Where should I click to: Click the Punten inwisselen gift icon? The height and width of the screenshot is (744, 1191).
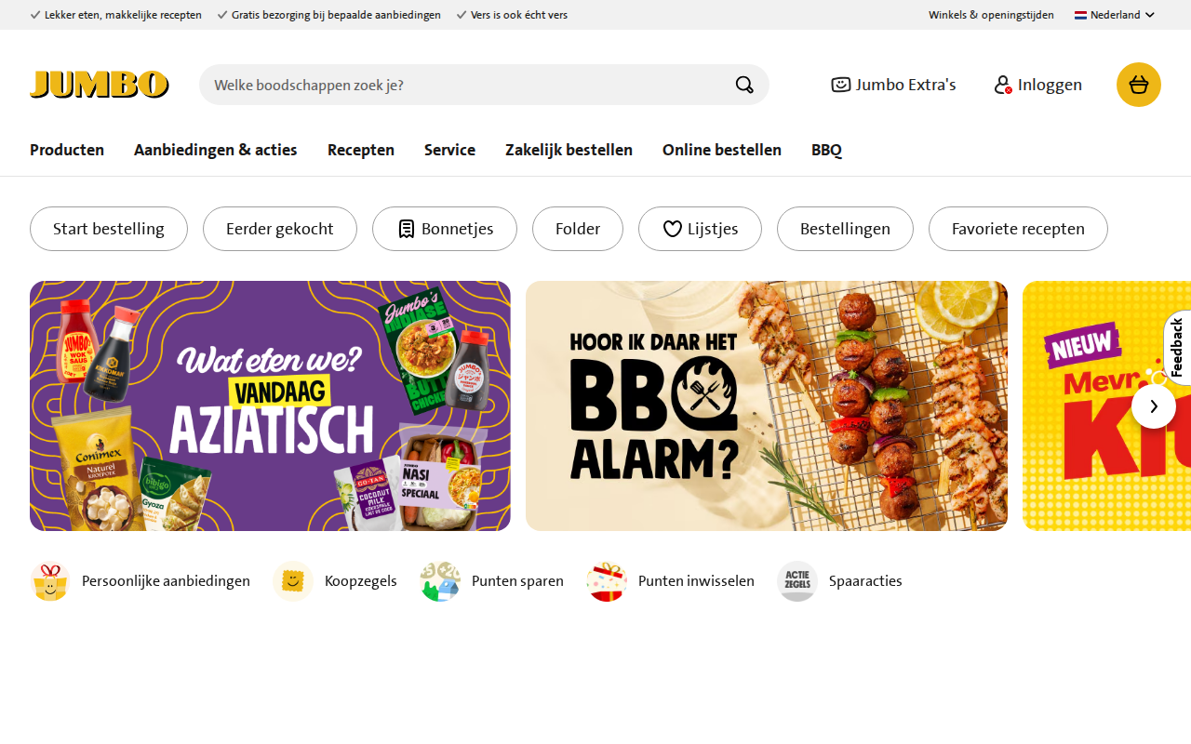pyautogui.click(x=607, y=581)
